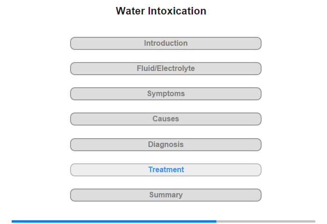Select the Fluid/Electrolyte menu entry
The height and width of the screenshot is (224, 327).
pos(166,69)
